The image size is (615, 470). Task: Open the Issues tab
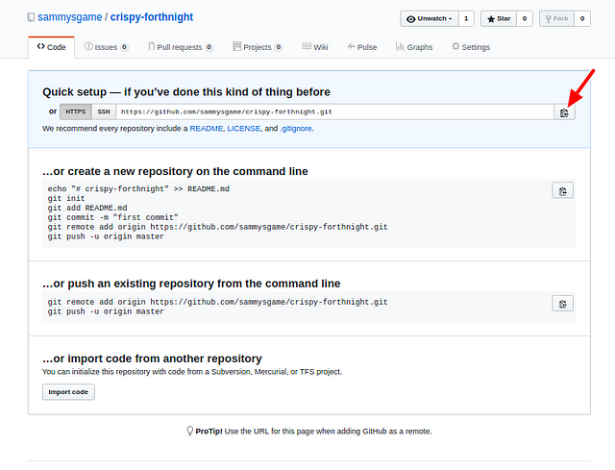pos(106,47)
